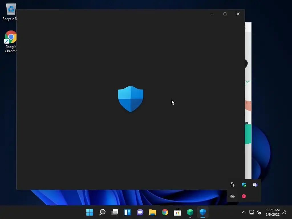Click the red alert tray icon
Screen dimensions: 292x219
[244, 196]
